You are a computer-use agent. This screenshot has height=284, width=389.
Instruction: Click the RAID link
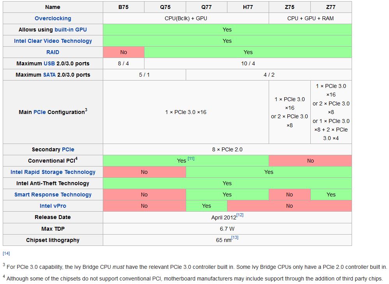coord(53,52)
